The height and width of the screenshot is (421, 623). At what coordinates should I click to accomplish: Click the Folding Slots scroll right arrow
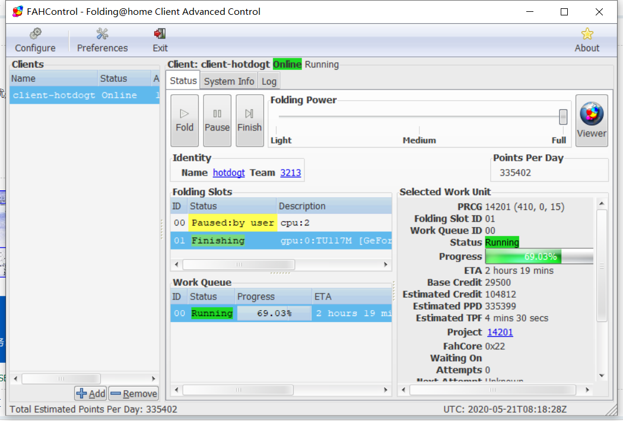(386, 264)
